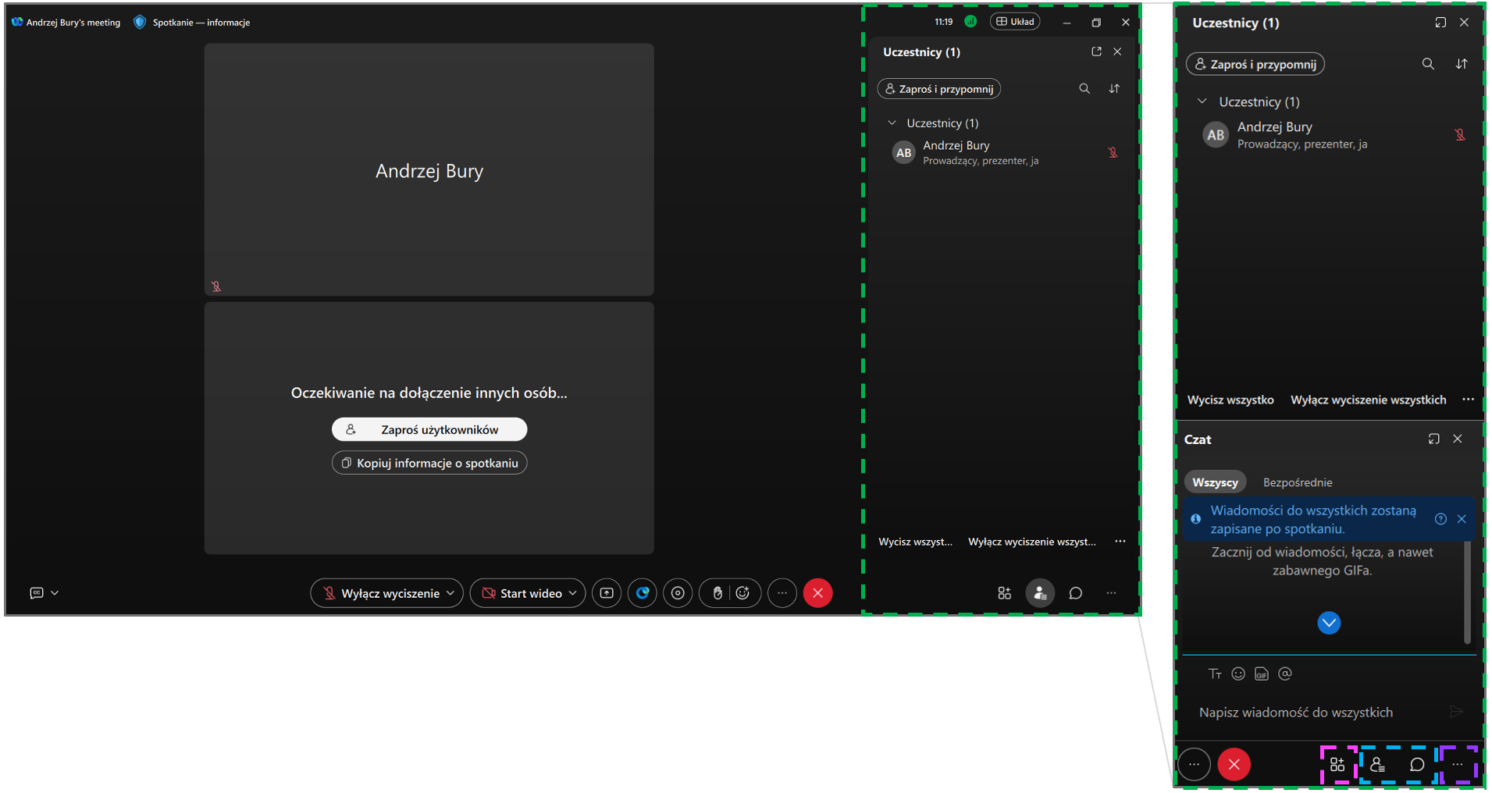Toggle closed captions icon at bottom left
Viewport: 1492px width, 793px height.
click(37, 593)
